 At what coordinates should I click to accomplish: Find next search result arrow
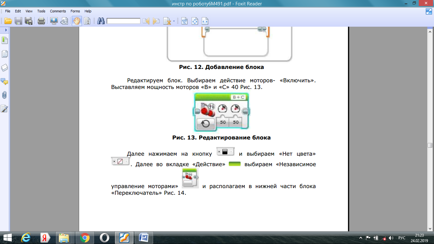(156, 21)
